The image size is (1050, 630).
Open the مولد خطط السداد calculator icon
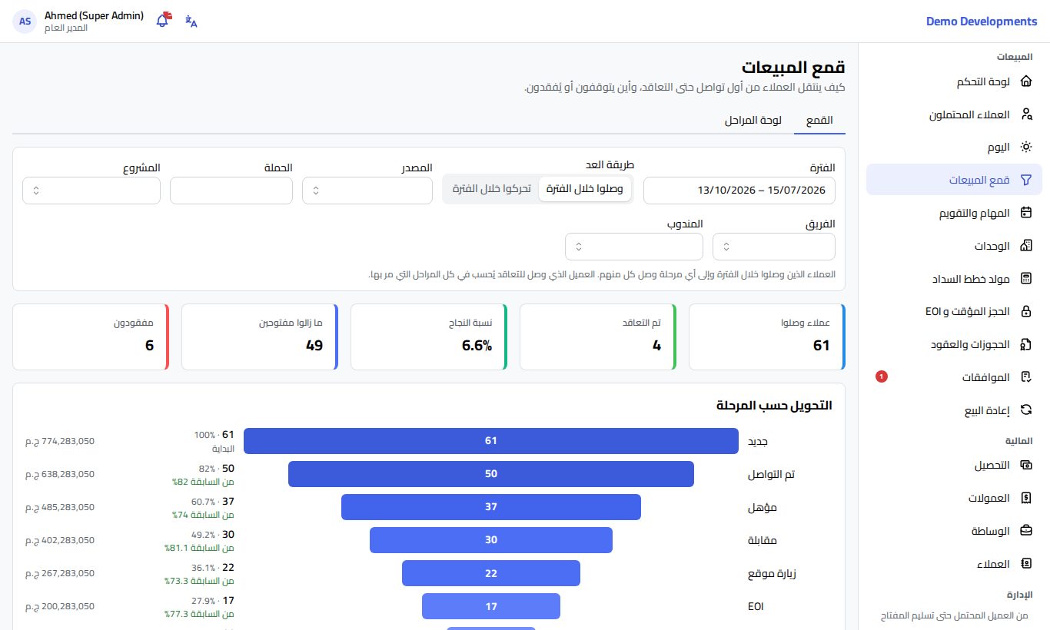(1025, 279)
